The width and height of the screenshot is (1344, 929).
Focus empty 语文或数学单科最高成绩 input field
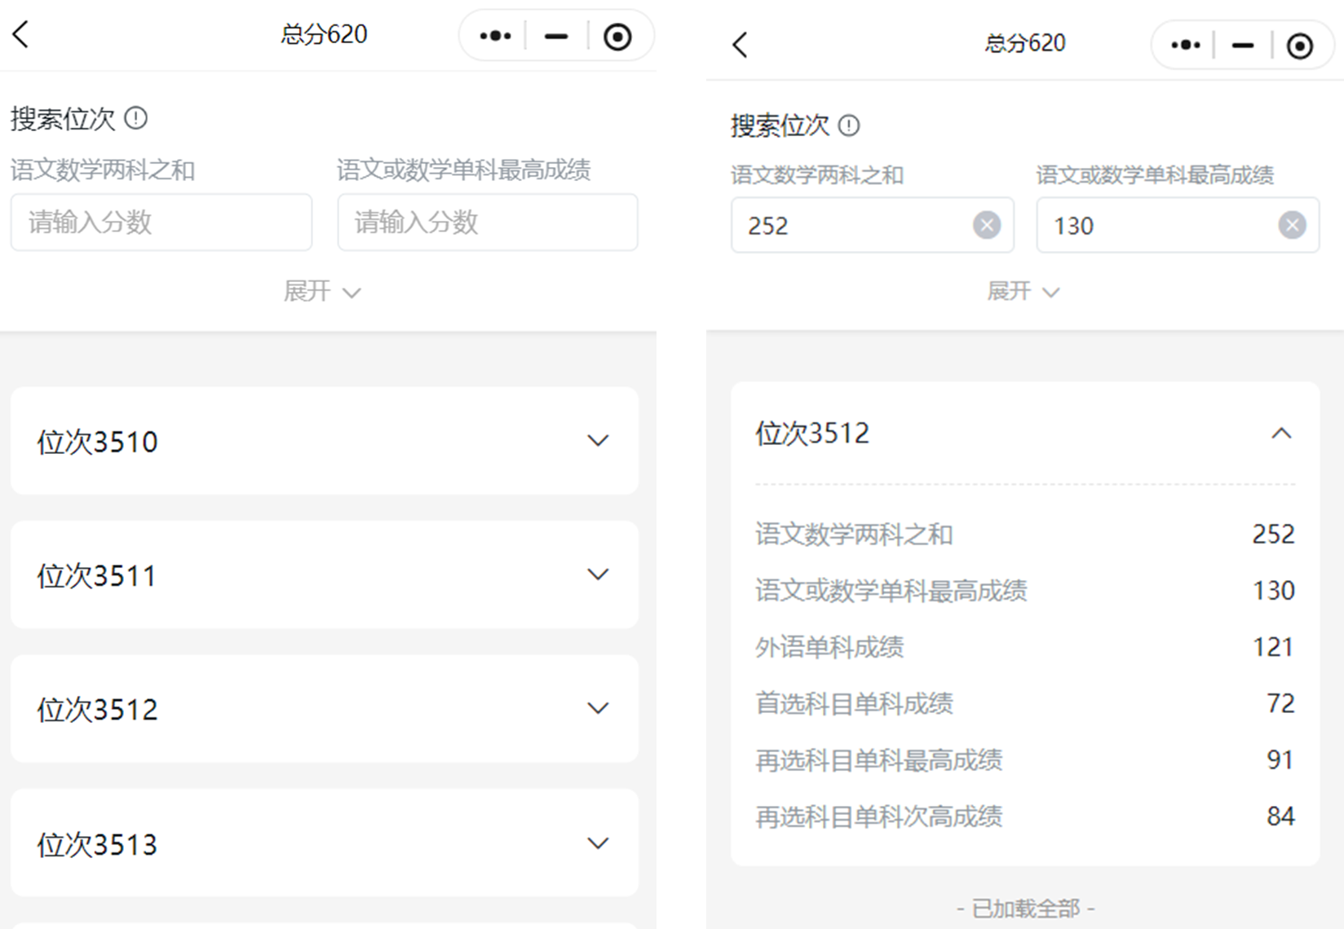pyautogui.click(x=488, y=222)
